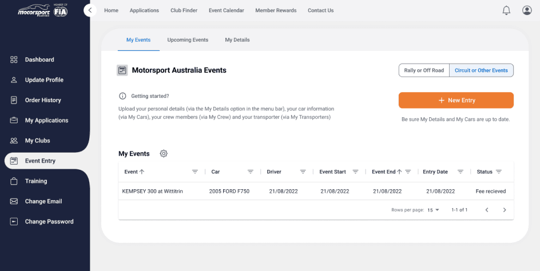Screen dimensions: 540x271
Task: Click the orange New Entry button
Action: [x=456, y=100]
